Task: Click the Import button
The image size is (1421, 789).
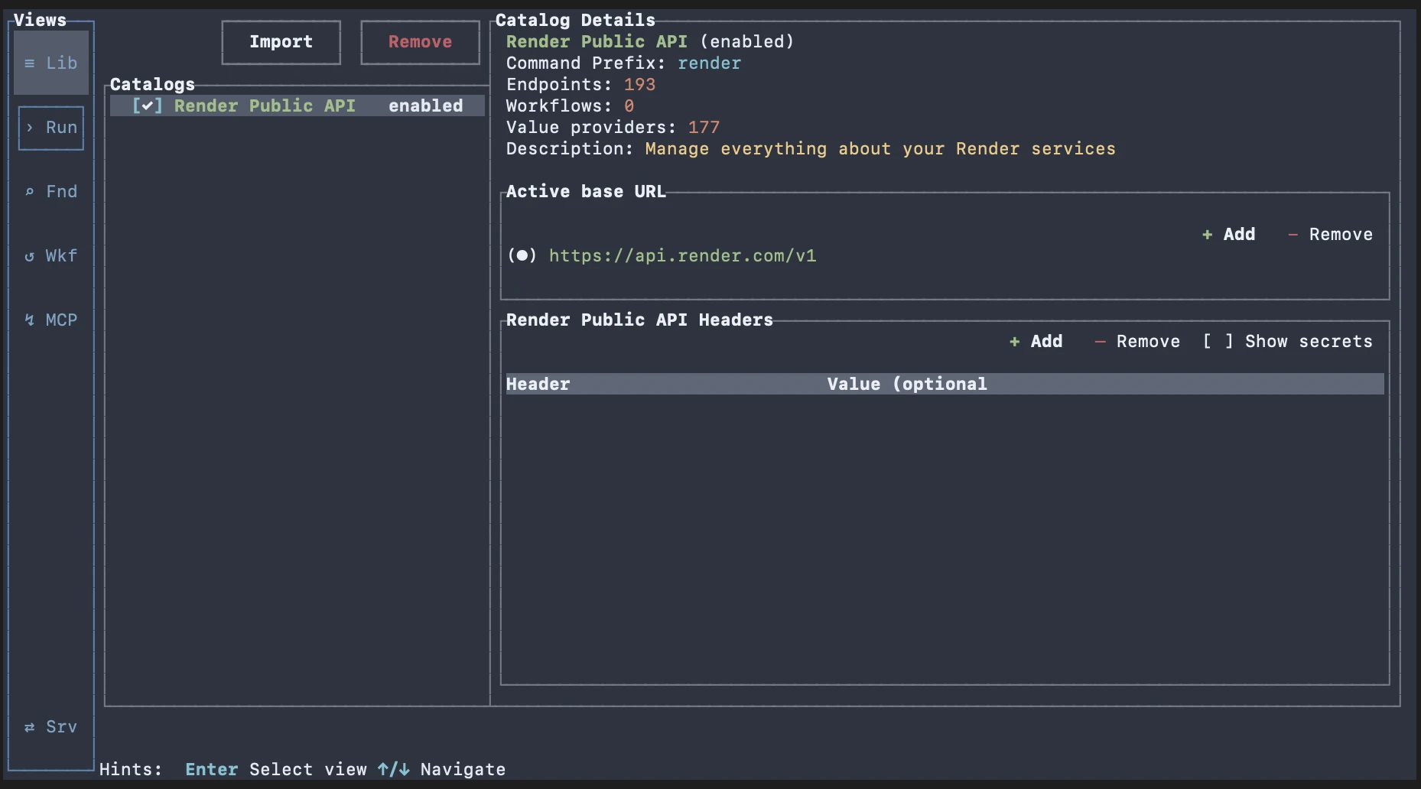Action: [x=280, y=42]
